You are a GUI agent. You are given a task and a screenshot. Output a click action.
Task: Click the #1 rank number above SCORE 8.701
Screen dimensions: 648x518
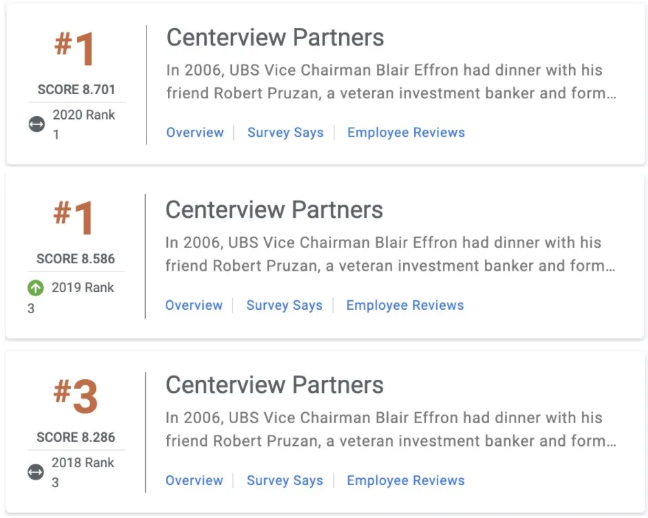pos(76,49)
